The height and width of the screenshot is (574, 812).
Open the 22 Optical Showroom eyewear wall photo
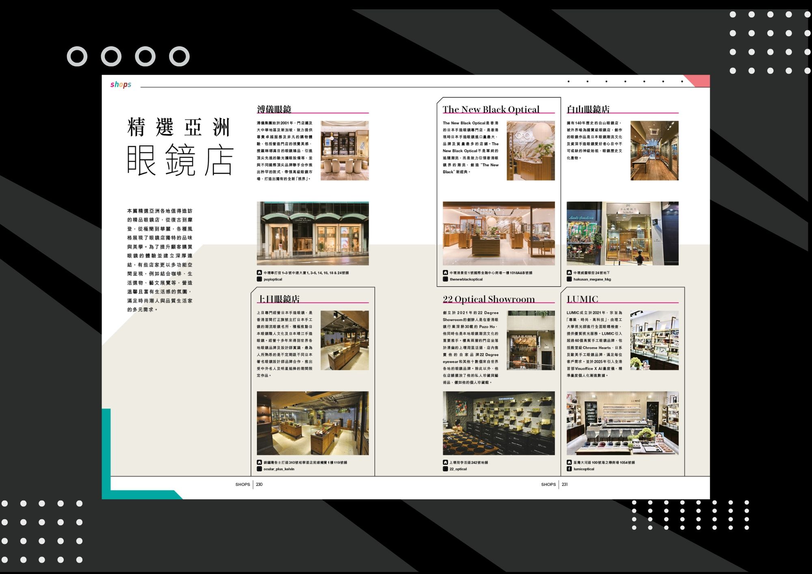click(x=499, y=423)
